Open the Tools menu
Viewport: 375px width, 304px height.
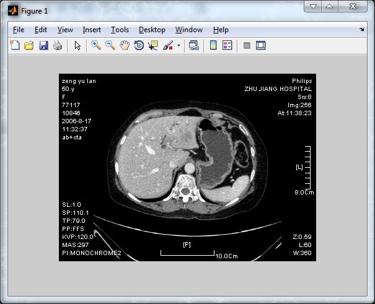120,30
